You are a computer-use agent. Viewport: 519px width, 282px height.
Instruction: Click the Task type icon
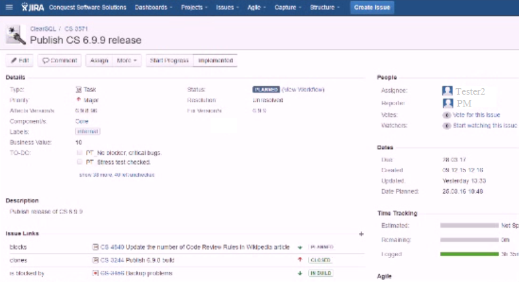(x=78, y=89)
